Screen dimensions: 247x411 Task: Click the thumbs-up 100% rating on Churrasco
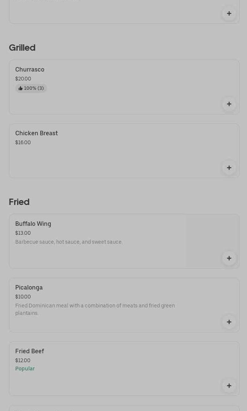click(x=31, y=88)
